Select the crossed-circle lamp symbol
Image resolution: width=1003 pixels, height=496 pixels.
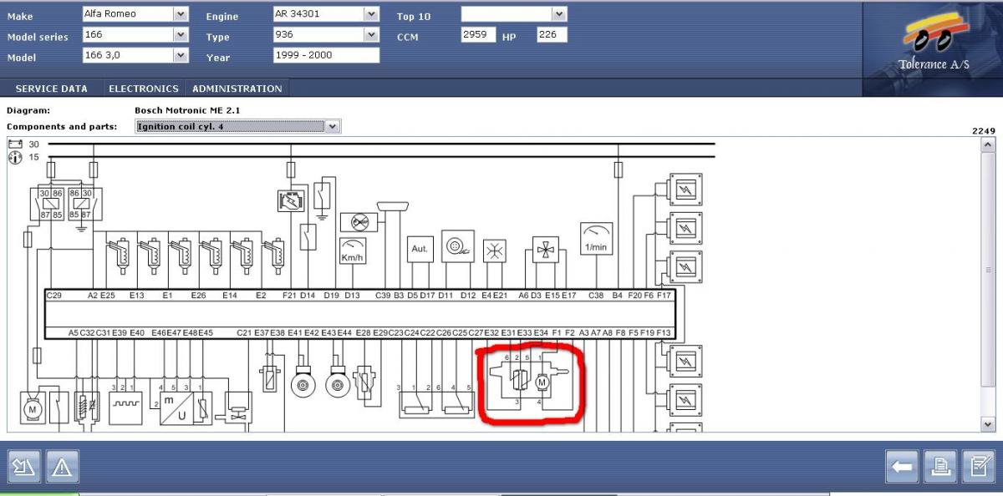(x=359, y=222)
